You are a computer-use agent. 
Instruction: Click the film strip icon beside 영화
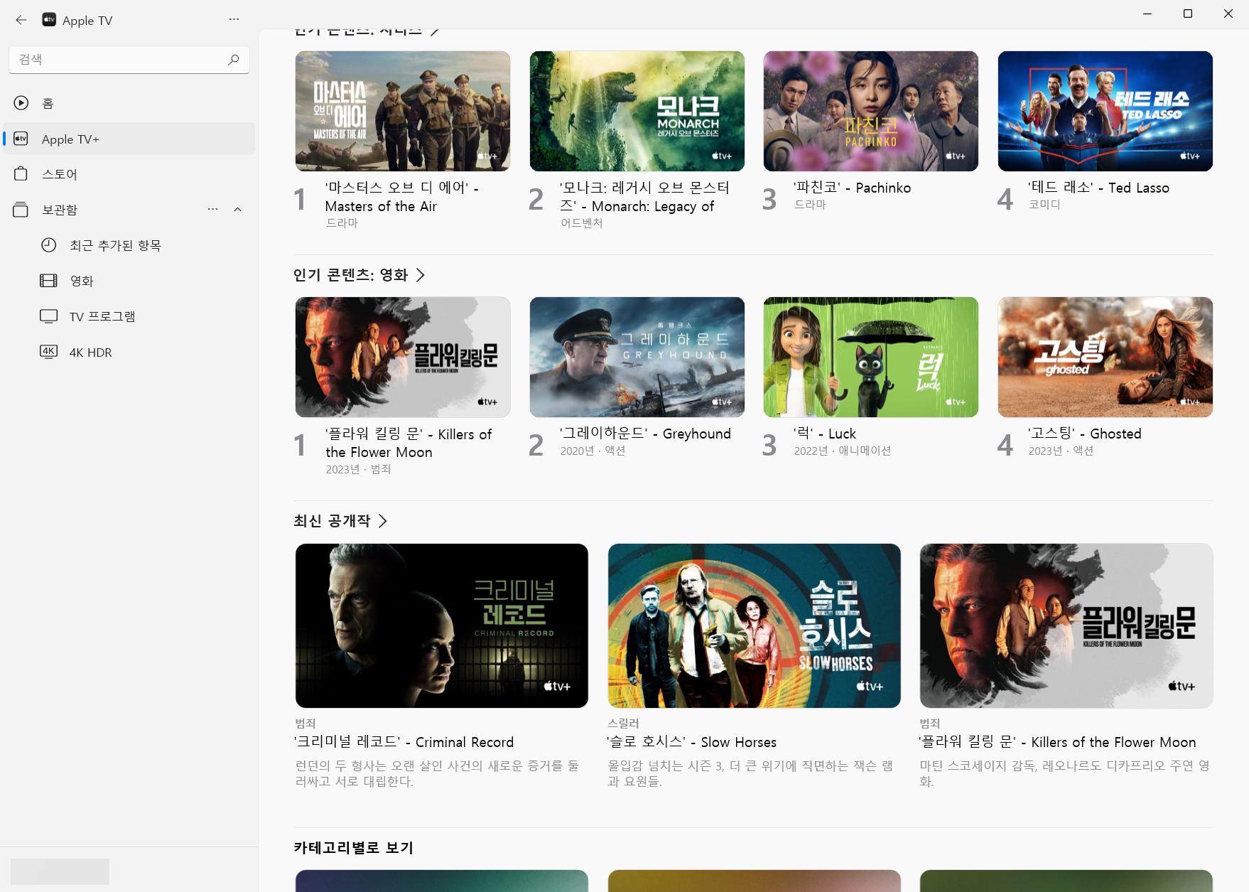click(48, 281)
